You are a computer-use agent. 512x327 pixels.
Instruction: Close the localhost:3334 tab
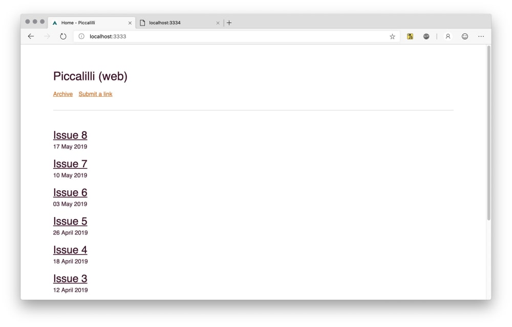218,23
